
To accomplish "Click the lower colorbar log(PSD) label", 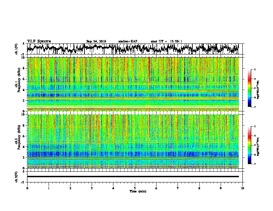I will click(258, 147).
